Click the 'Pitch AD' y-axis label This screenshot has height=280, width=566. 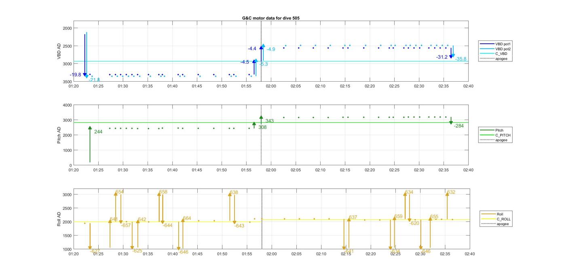(x=59, y=135)
